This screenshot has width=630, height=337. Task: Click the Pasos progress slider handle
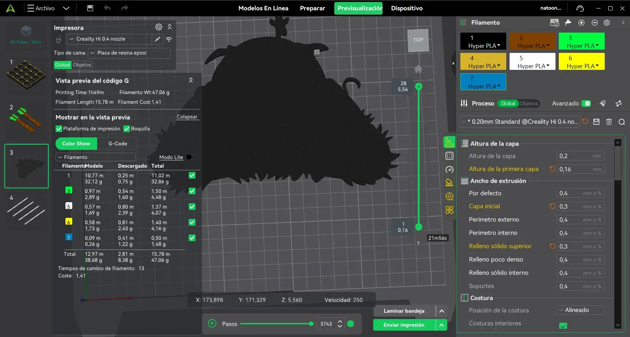tap(311, 324)
